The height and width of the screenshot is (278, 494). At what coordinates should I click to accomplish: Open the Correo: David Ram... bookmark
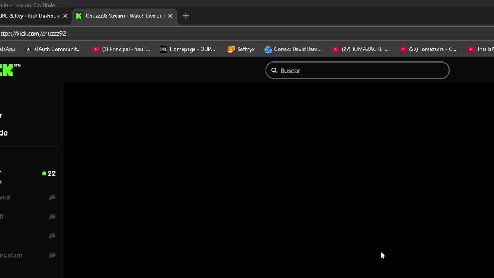(293, 49)
